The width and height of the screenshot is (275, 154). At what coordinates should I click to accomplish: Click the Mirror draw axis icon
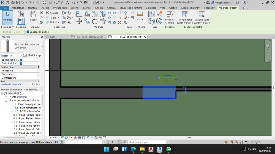tap(102, 14)
